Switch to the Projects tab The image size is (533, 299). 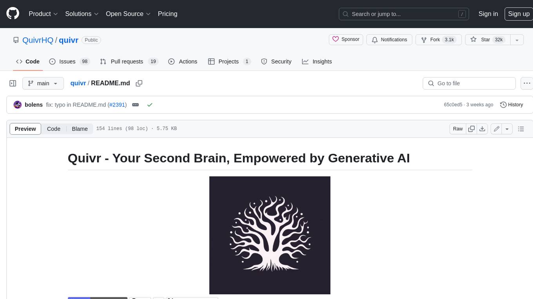pyautogui.click(x=229, y=61)
